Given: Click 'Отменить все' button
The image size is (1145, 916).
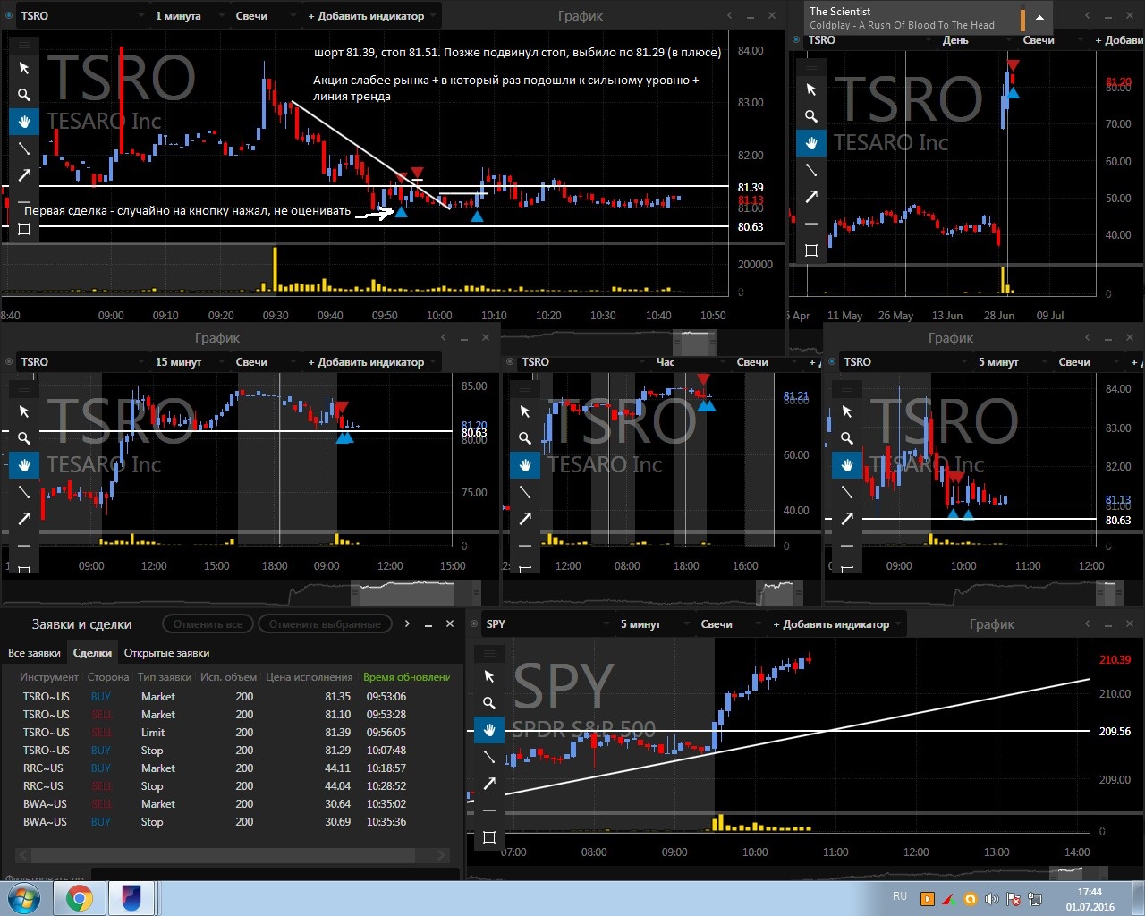Looking at the screenshot, I should pos(208,624).
